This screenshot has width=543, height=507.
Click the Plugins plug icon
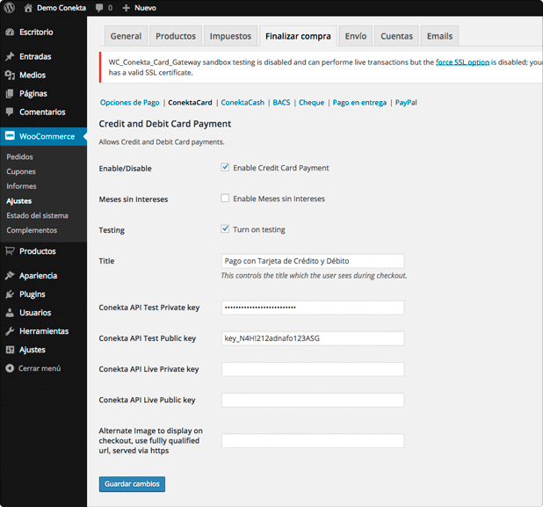(x=10, y=294)
